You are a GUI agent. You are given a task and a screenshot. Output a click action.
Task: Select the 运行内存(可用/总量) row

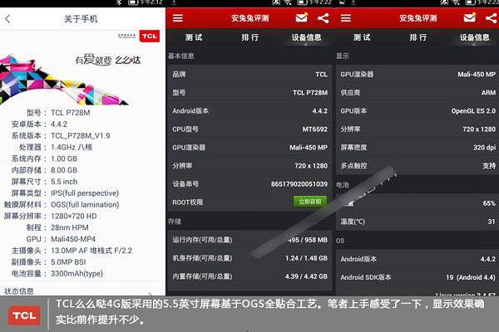coord(249,240)
